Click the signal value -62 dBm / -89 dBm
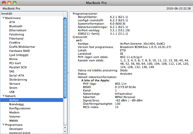Image resolution: width=193 pixels, height=134 pixels. (129, 100)
